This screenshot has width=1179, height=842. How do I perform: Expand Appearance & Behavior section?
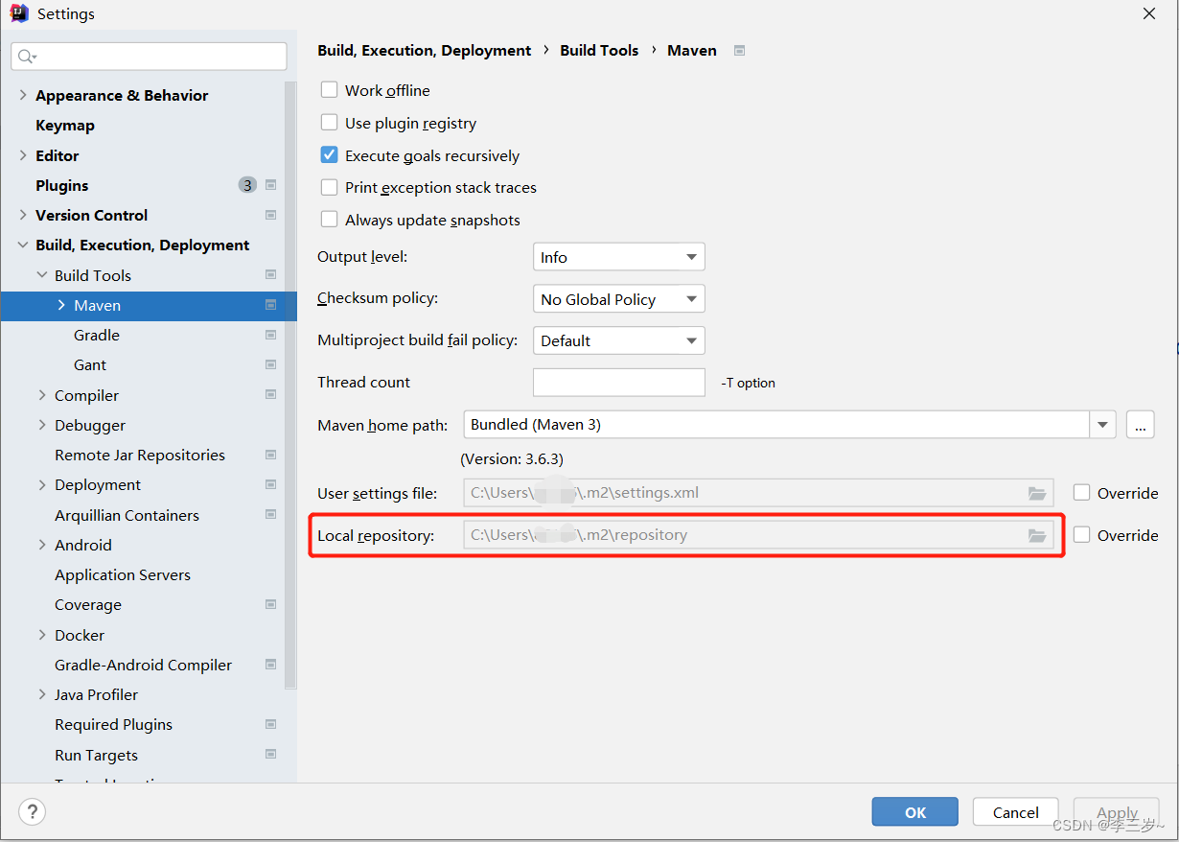[x=23, y=95]
